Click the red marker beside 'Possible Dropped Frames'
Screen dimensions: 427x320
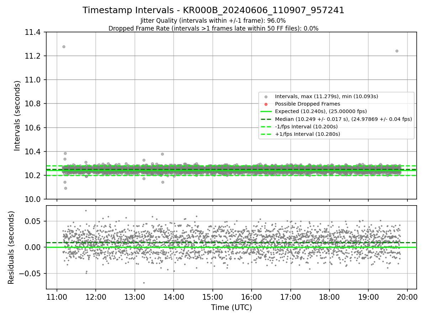pyautogui.click(x=267, y=104)
